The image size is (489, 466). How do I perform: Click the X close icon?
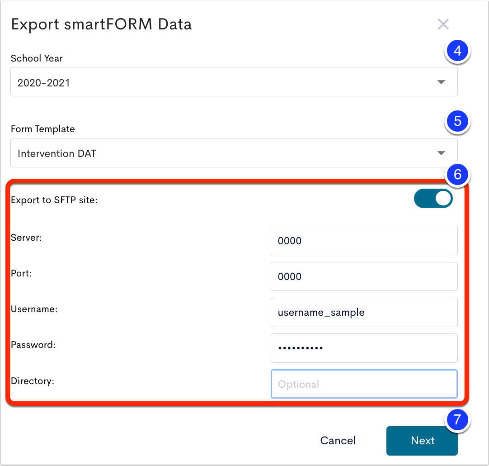(x=443, y=24)
